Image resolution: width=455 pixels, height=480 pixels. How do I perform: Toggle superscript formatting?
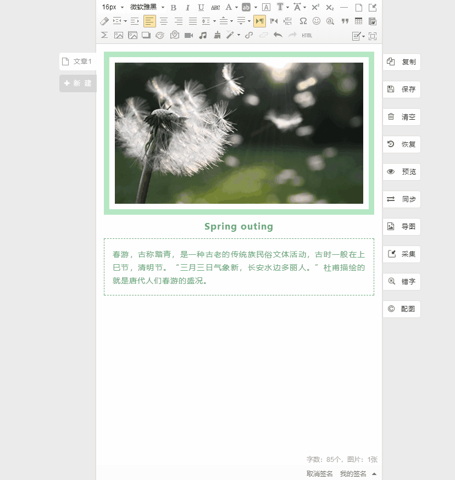point(314,7)
